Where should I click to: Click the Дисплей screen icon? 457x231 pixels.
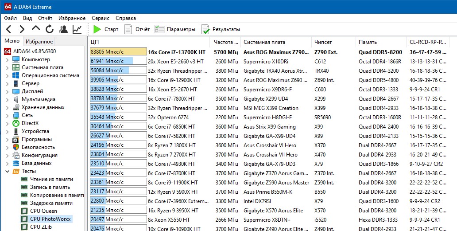[x=16, y=91]
